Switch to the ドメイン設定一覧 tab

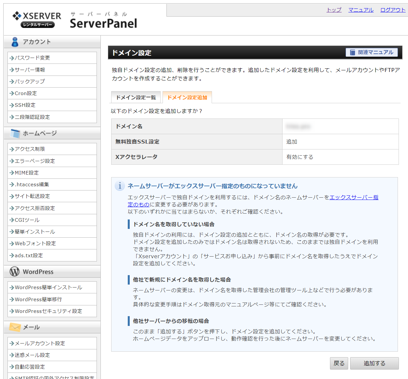[136, 97]
